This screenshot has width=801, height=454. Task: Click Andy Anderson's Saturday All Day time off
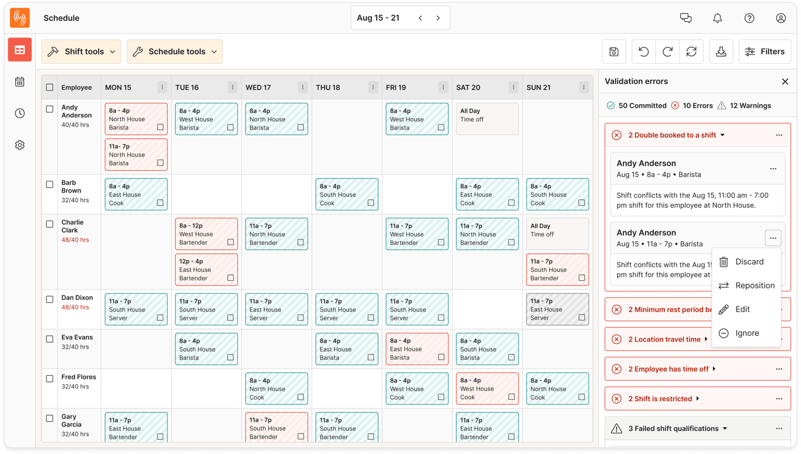pyautogui.click(x=487, y=119)
